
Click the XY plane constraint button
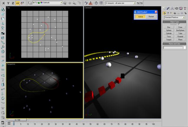[18, 3]
